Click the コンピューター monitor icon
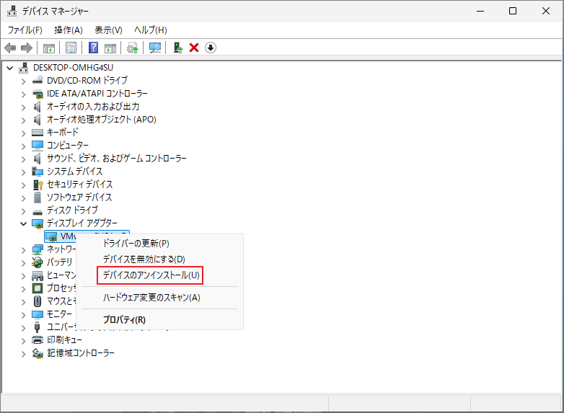The width and height of the screenshot is (564, 413). [38, 145]
